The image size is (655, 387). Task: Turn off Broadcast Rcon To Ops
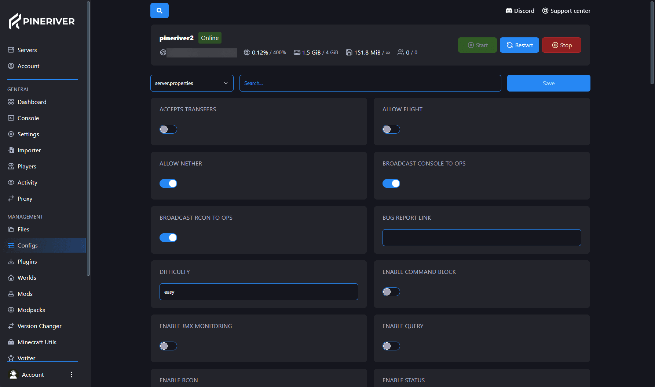pyautogui.click(x=168, y=238)
